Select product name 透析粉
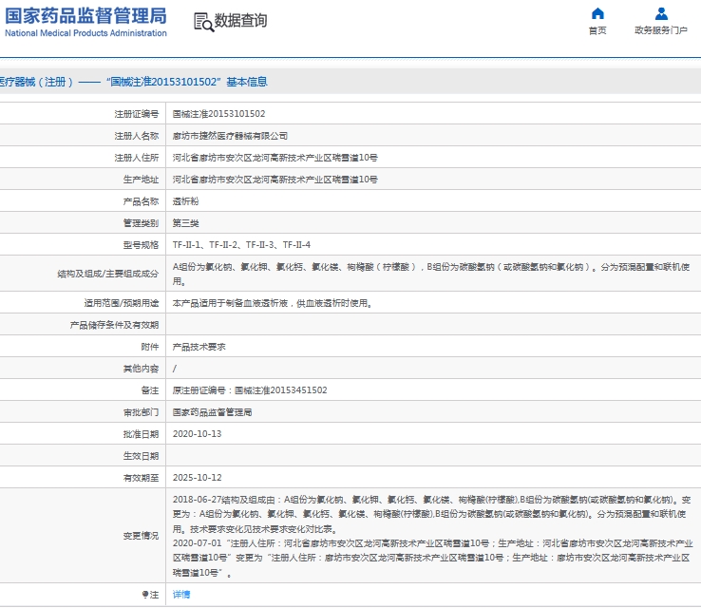 tap(185, 201)
